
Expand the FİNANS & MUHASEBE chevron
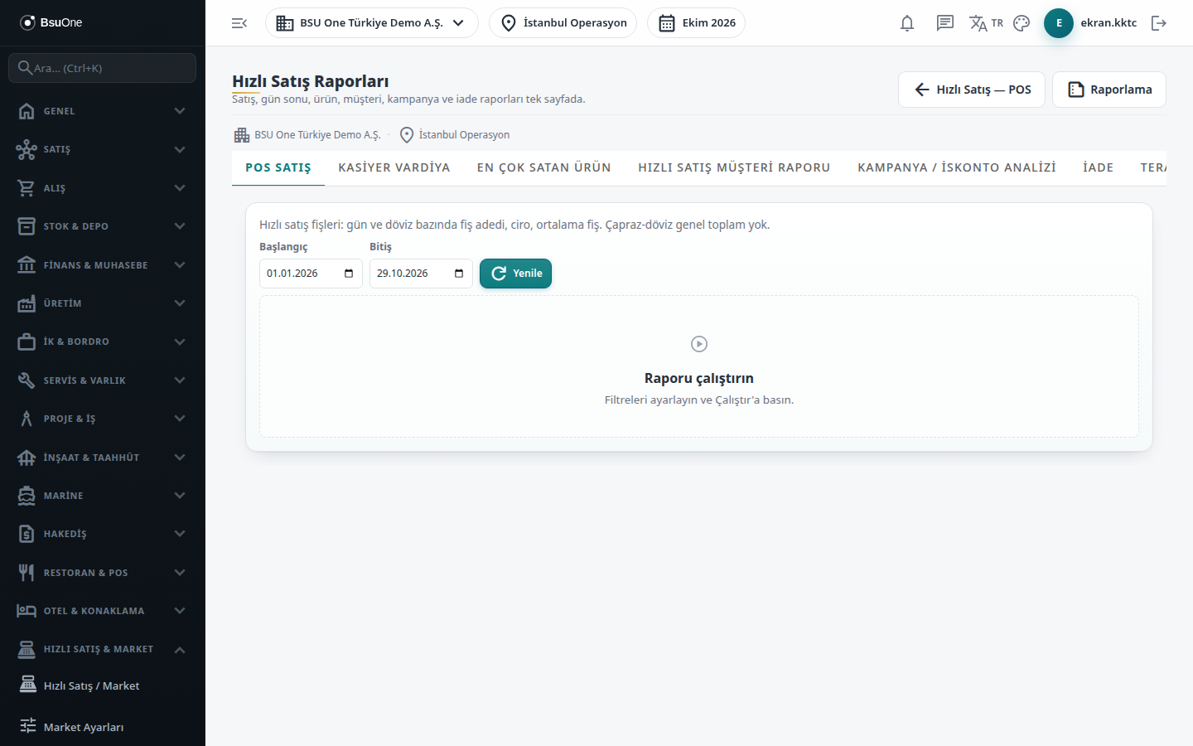pyautogui.click(x=180, y=265)
